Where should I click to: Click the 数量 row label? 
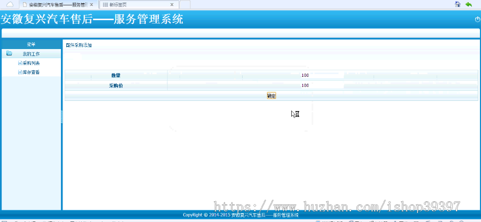(116, 75)
